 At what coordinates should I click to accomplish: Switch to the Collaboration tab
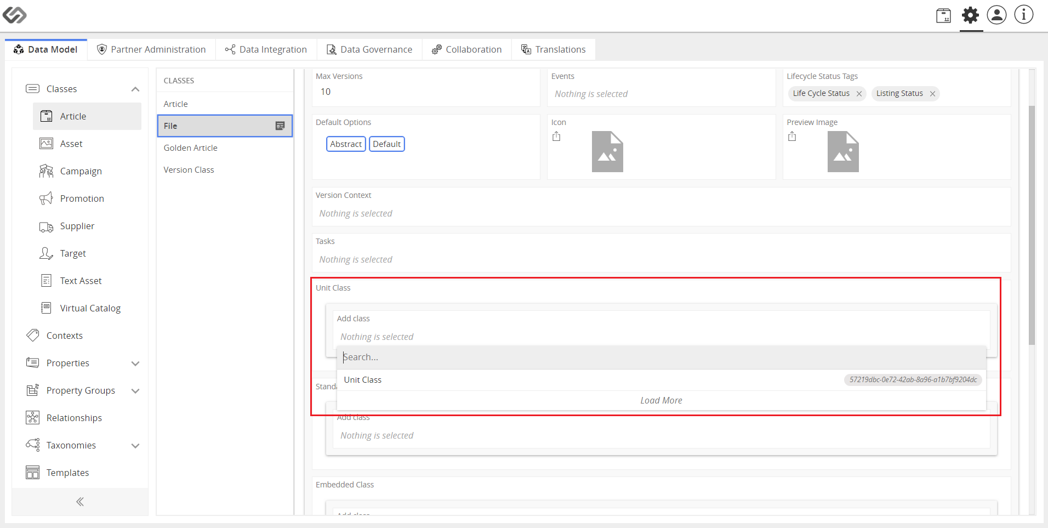tap(466, 49)
